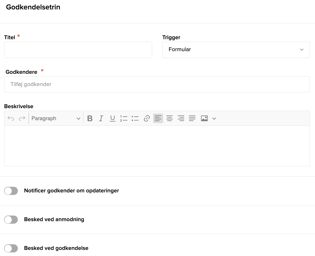Insert a numbered list
Screen dimensions: 315x256
pos(124,118)
